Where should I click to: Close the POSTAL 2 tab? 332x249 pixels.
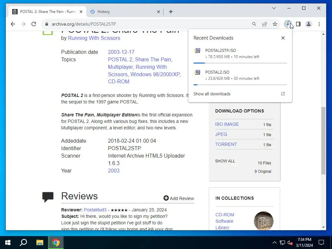[x=81, y=12]
